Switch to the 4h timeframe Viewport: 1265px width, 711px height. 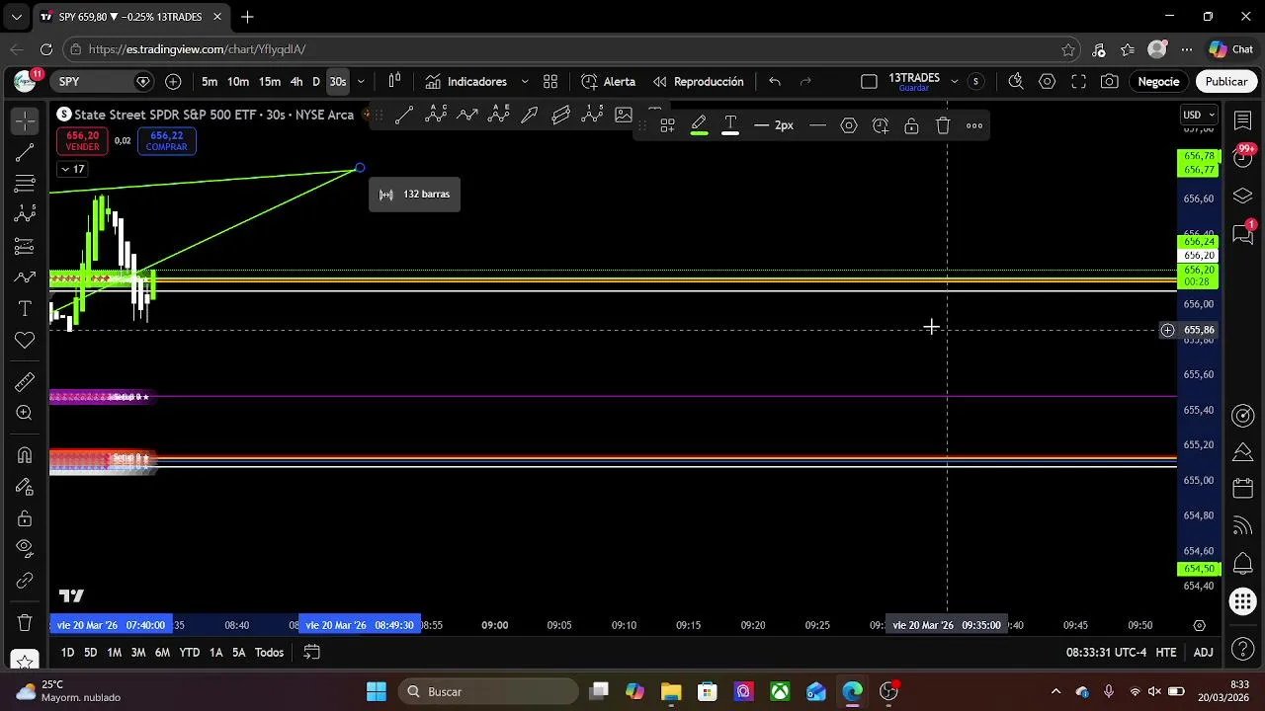296,81
